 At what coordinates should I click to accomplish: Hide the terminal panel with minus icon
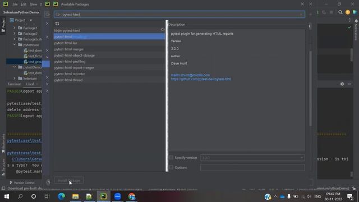[349, 84]
